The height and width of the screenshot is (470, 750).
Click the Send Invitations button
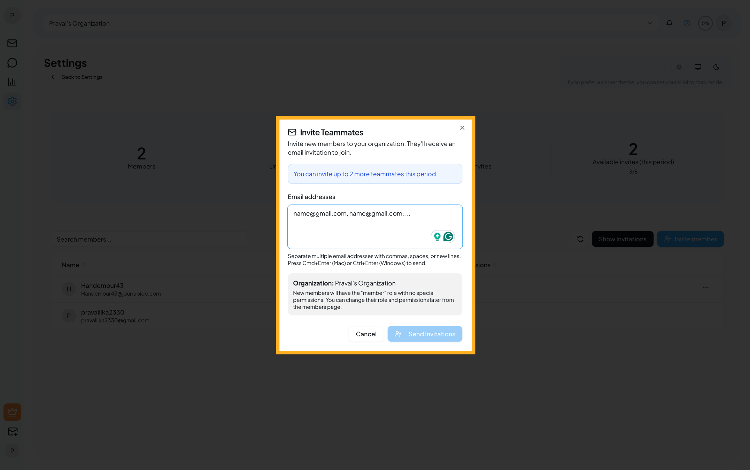tap(425, 334)
